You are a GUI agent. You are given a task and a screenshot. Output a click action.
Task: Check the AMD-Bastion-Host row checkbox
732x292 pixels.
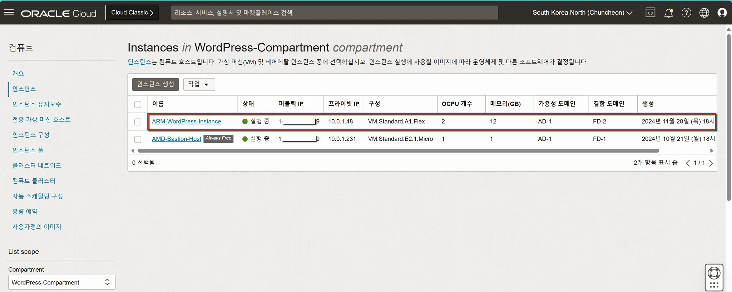[138, 139]
